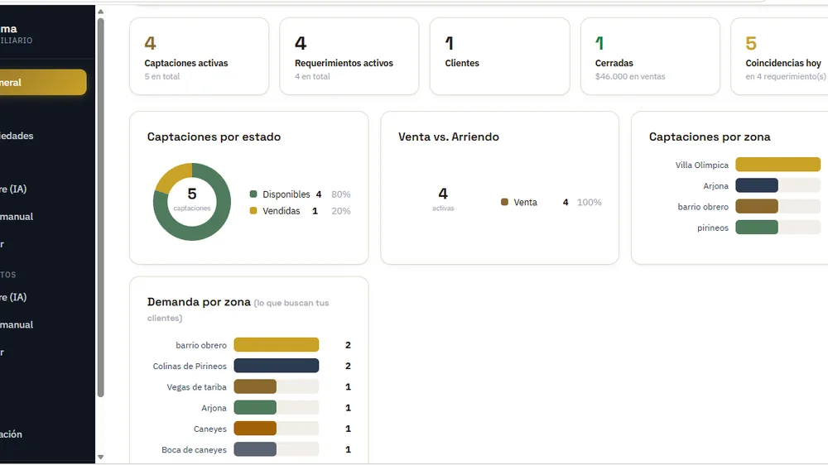The image size is (828, 465).
Task: Click the brown Venta legend swatch
Action: click(504, 202)
